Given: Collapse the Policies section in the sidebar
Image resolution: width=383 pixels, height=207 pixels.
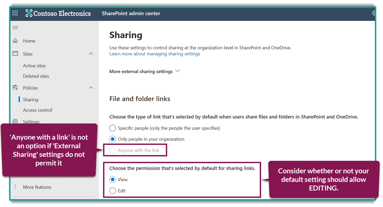Looking at the screenshot, I should (x=91, y=87).
